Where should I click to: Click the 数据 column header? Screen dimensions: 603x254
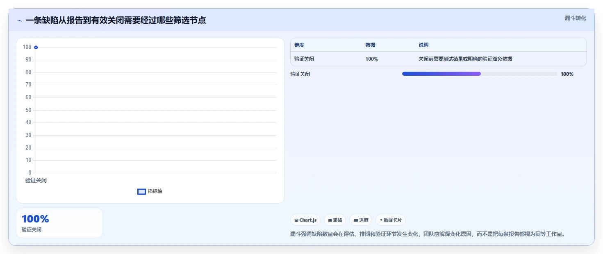370,45
